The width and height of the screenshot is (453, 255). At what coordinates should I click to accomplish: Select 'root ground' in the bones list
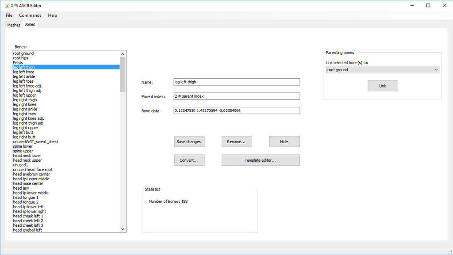click(x=66, y=53)
